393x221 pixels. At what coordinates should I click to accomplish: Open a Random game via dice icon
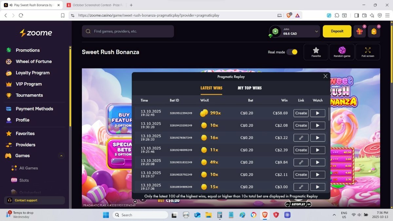(x=342, y=52)
